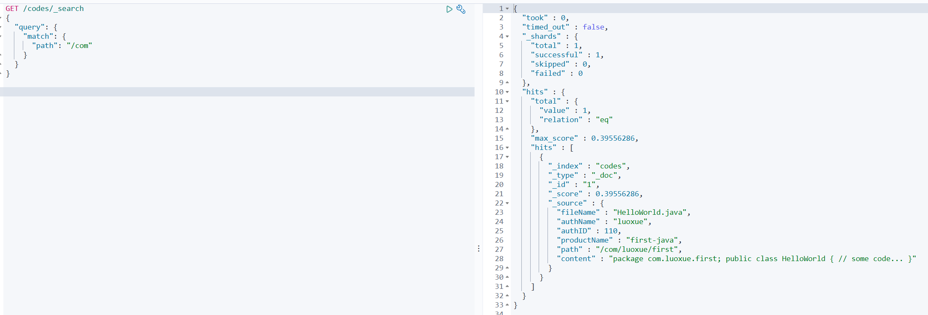Image resolution: width=928 pixels, height=315 pixels.
Task: Click the "failed" : 0 line
Action: [x=557, y=73]
